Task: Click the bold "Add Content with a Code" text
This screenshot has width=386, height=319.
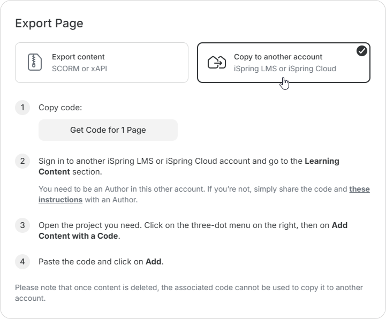Action: coord(79,236)
